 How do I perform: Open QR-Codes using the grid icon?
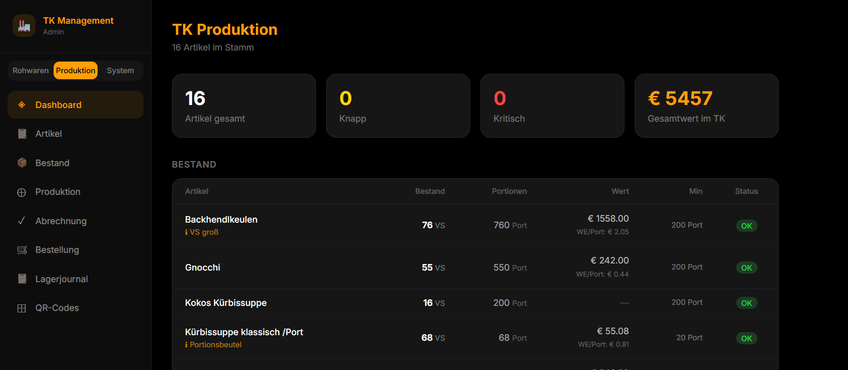(21, 307)
